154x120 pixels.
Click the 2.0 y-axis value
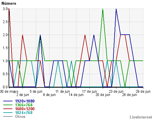[5, 35]
